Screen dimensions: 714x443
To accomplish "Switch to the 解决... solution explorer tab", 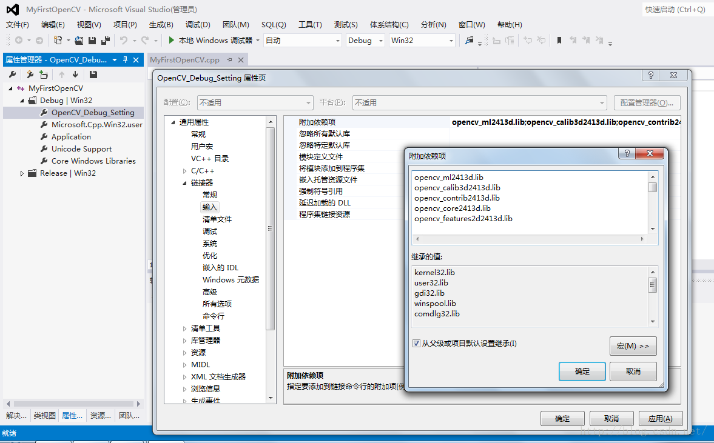I will [x=16, y=415].
